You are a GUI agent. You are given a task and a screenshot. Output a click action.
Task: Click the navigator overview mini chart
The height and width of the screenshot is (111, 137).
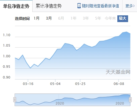pos(72,100)
